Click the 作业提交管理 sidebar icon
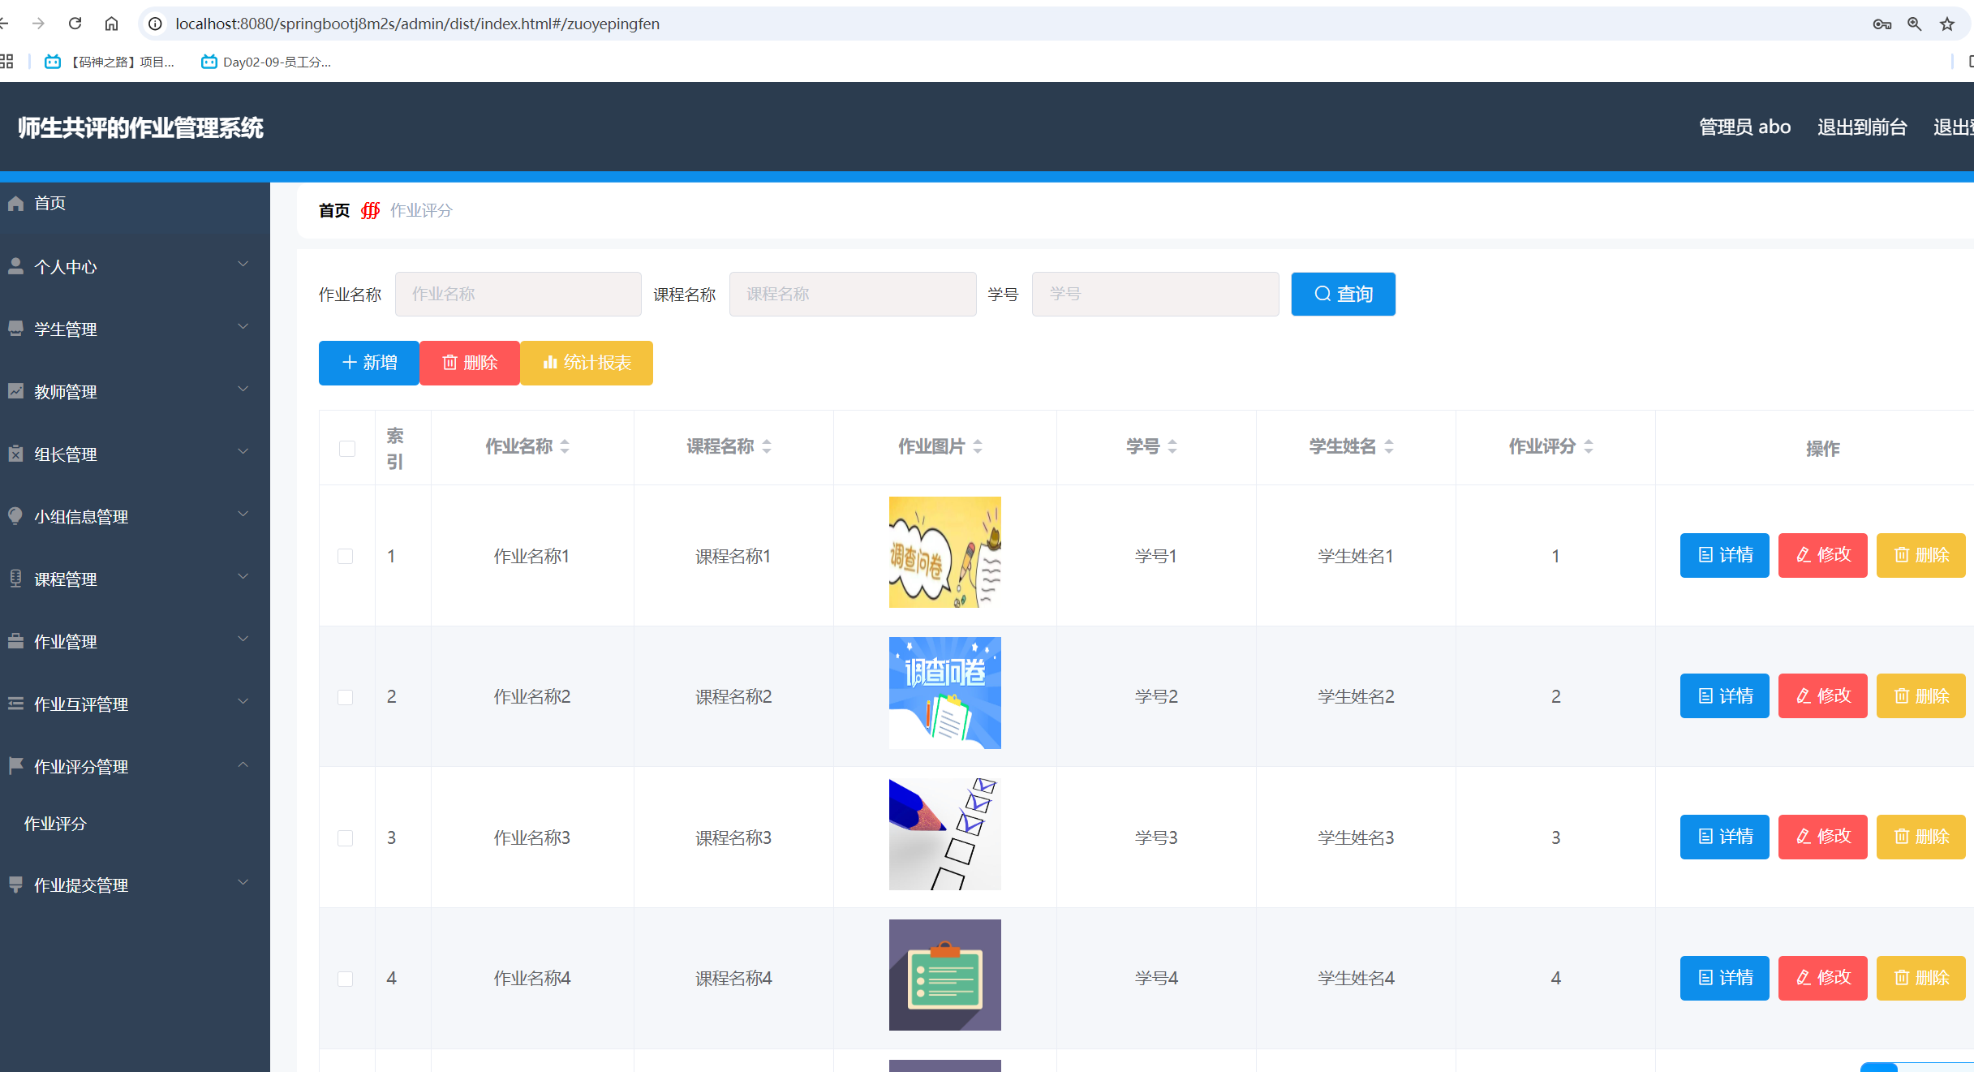The width and height of the screenshot is (1974, 1072). (15, 885)
